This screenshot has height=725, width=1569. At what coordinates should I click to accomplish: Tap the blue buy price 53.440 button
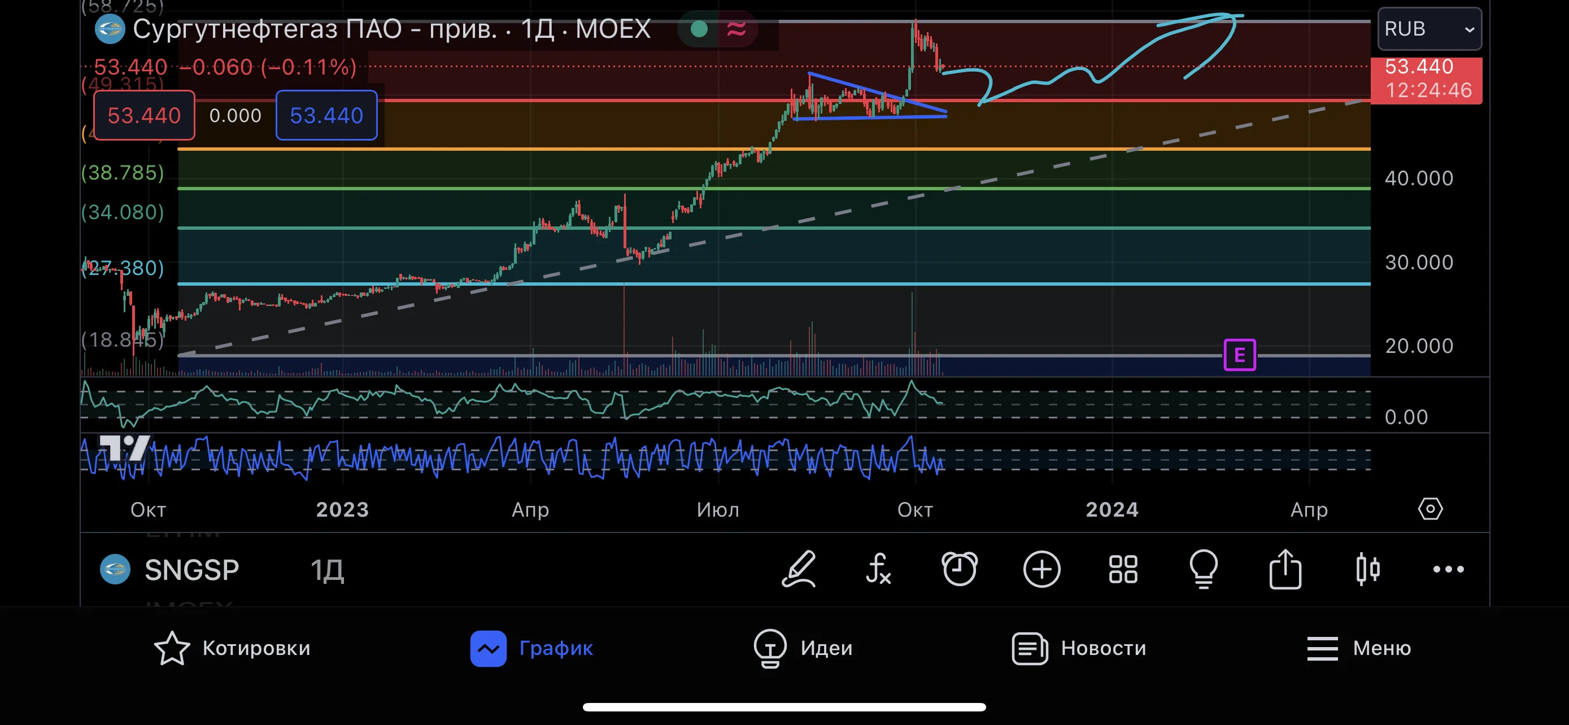(x=326, y=115)
